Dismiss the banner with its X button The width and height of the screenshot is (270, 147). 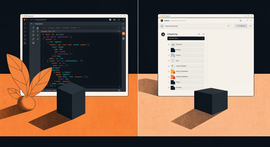250,26
